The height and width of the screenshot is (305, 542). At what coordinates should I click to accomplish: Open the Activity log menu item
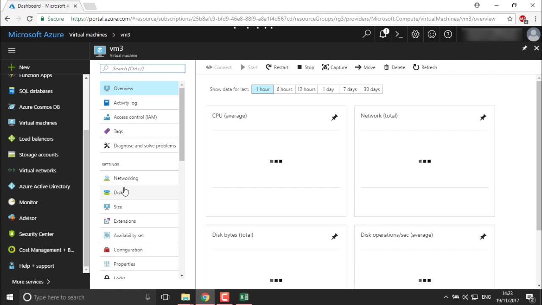pos(139,103)
